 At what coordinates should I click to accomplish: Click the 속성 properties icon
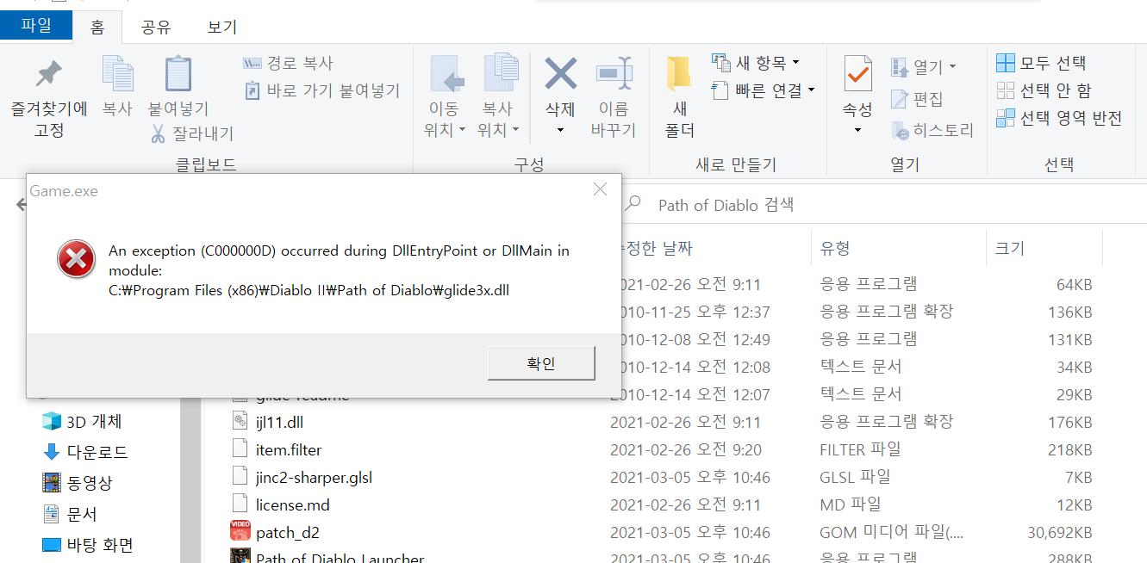(x=857, y=75)
